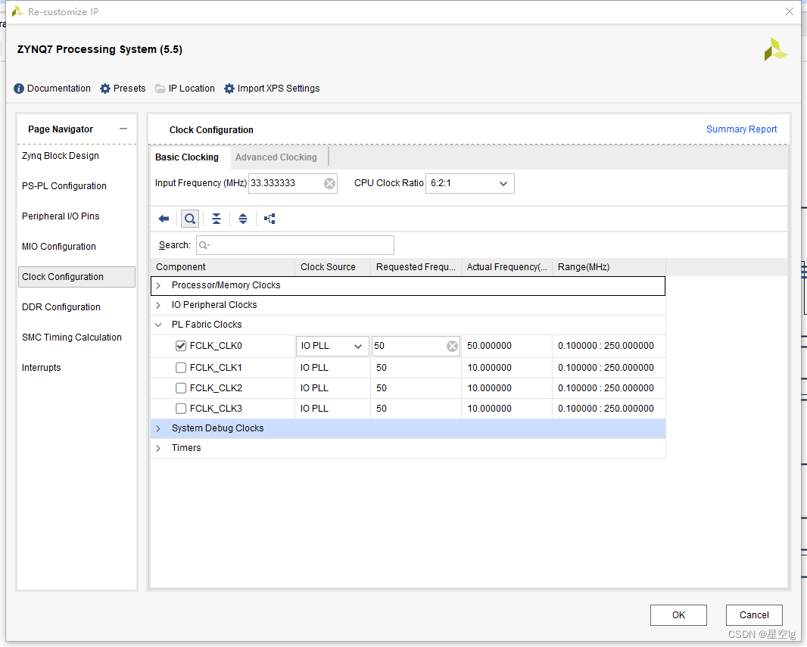Click the Component column header

(x=223, y=267)
